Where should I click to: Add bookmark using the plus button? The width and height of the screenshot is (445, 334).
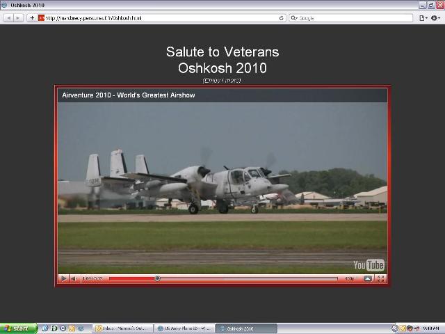point(32,17)
